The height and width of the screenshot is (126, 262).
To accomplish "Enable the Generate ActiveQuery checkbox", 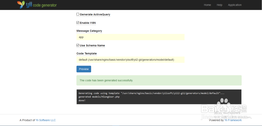I will (x=78, y=14).
